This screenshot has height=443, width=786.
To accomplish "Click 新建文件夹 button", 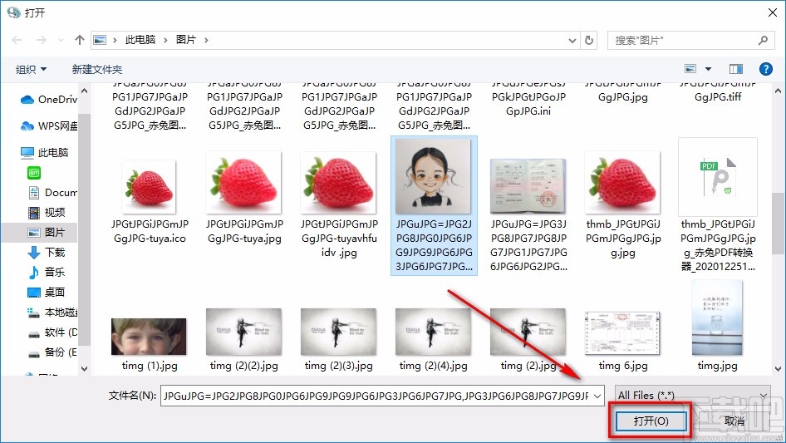I will coord(96,69).
